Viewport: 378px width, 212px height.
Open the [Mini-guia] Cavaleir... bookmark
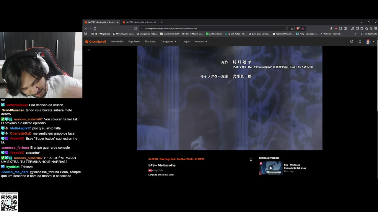(x=259, y=34)
